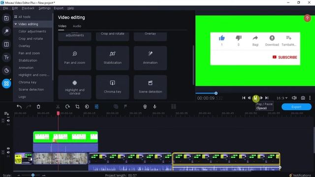315x177 pixels.
Task: Open the Import files sidebar icon
Action: 6,18
